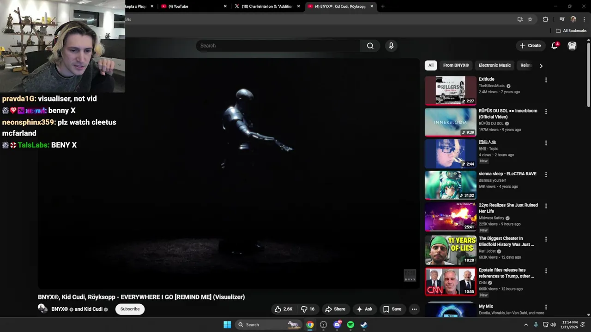Open more actions ellipsis below video
Screen dimensions: 591x332
[414, 309]
